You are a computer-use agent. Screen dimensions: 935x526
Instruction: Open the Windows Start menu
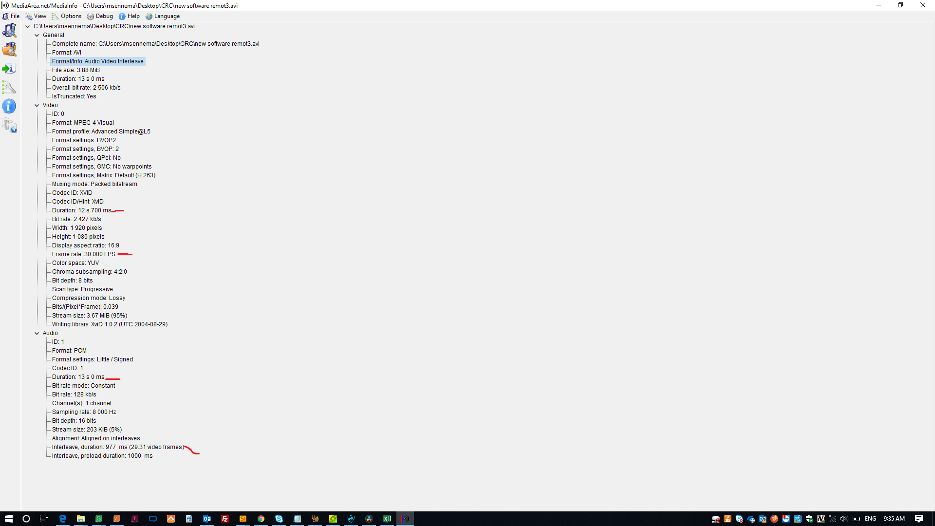coord(8,519)
